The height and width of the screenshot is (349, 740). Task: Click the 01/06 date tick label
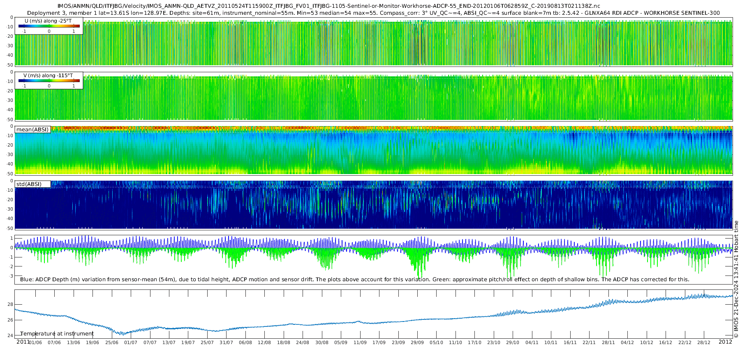point(35,342)
